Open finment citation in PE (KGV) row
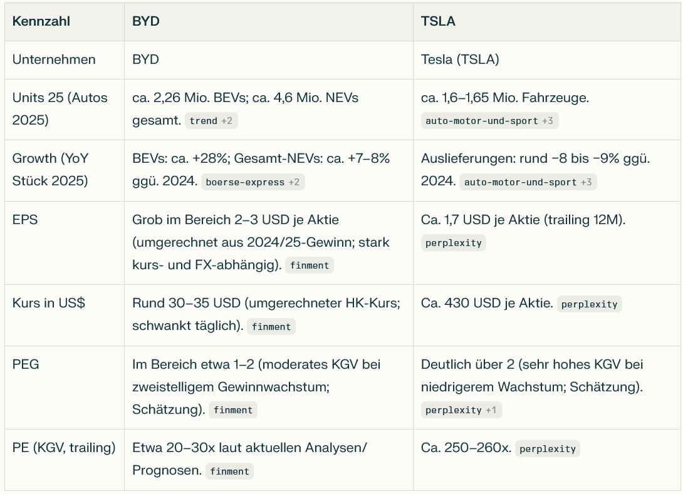Viewport: 683px width, 494px height. (229, 471)
